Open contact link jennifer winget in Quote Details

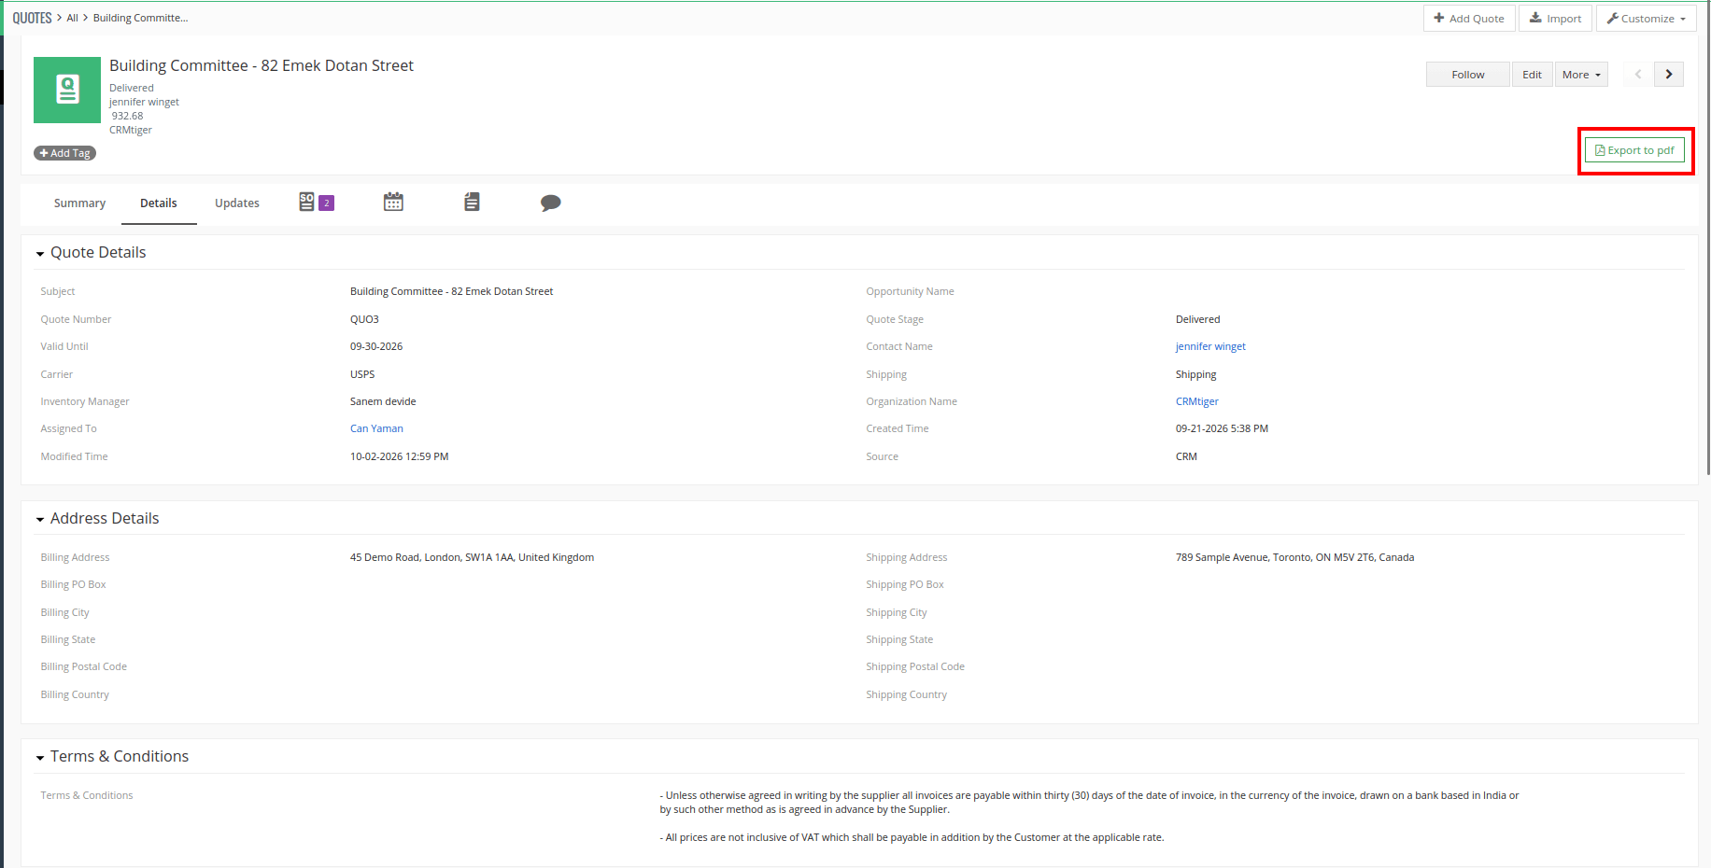point(1210,346)
